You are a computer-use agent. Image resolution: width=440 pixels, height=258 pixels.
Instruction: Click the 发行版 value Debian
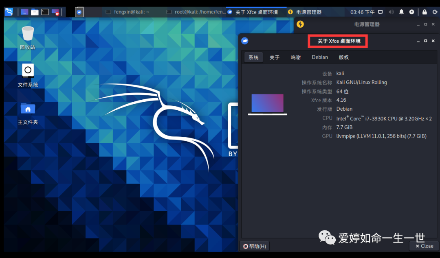344,109
